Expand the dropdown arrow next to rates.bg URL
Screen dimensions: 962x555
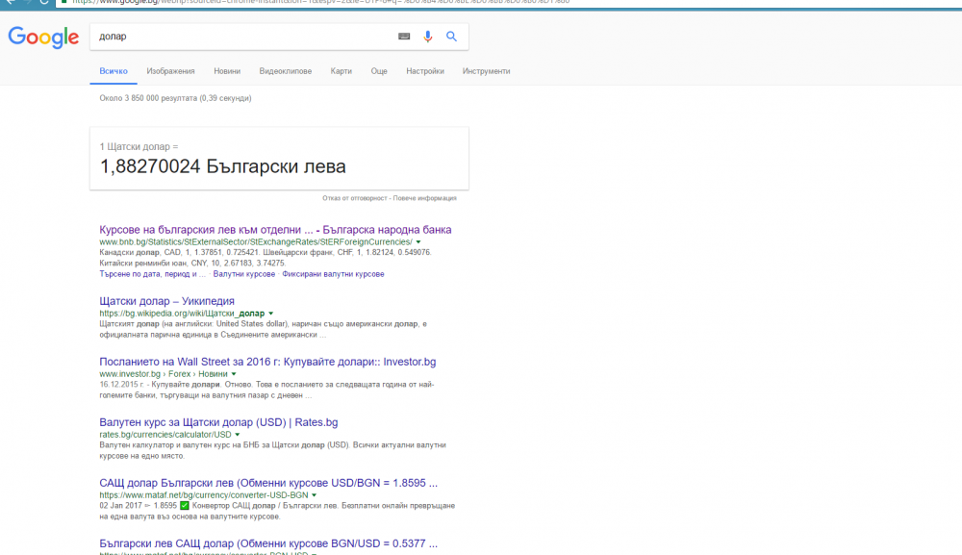tap(238, 435)
